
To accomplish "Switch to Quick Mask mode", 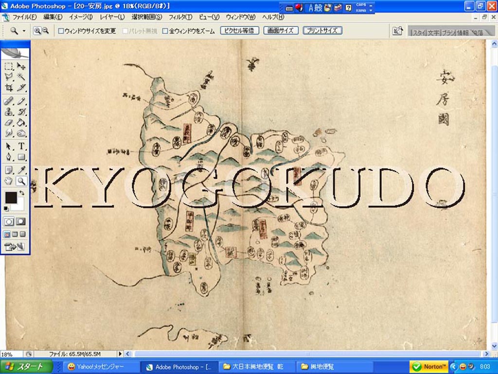I will coord(21,222).
